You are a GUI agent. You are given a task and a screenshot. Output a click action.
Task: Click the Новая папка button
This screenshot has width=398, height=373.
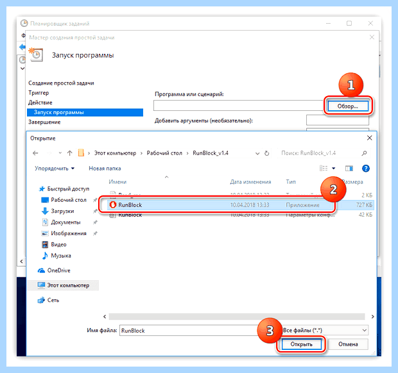click(x=105, y=169)
